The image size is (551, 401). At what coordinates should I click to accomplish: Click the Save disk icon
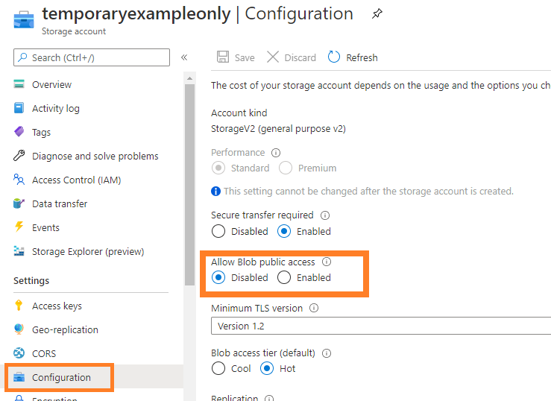(x=222, y=57)
